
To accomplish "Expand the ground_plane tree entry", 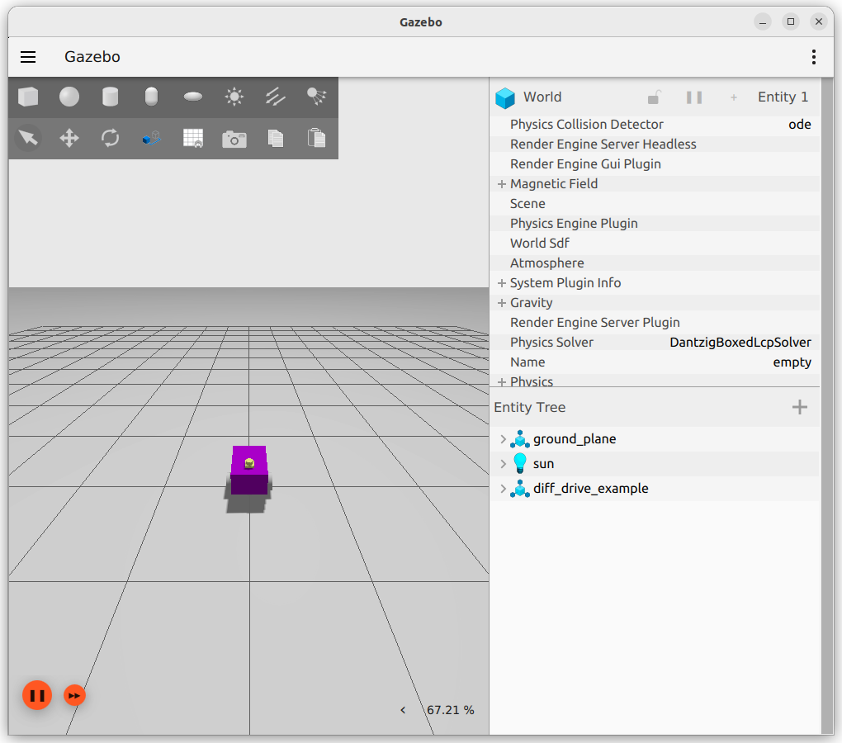I will click(504, 439).
